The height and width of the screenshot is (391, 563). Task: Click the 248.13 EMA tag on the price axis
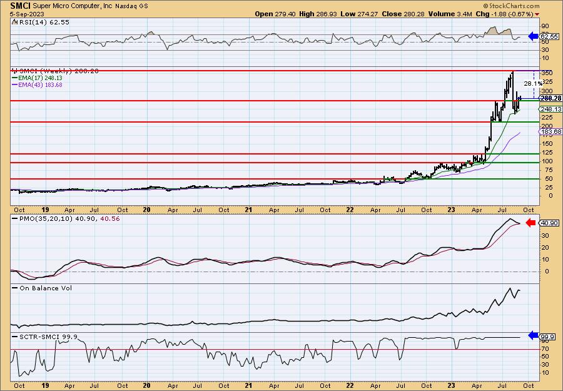pyautogui.click(x=550, y=109)
